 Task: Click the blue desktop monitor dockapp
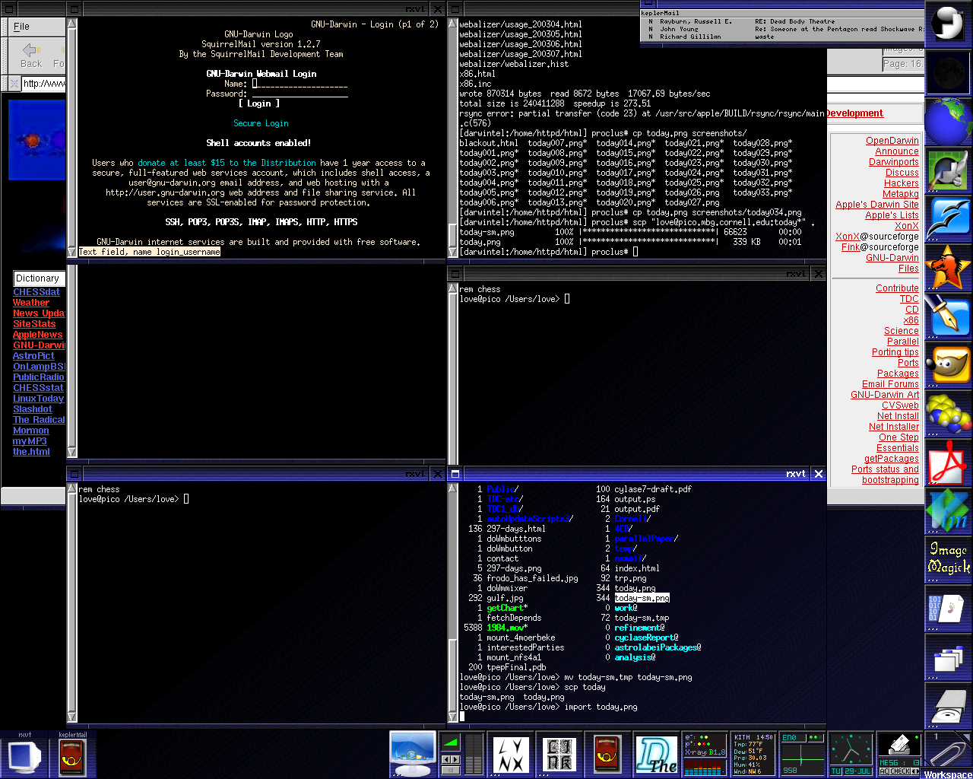point(413,754)
